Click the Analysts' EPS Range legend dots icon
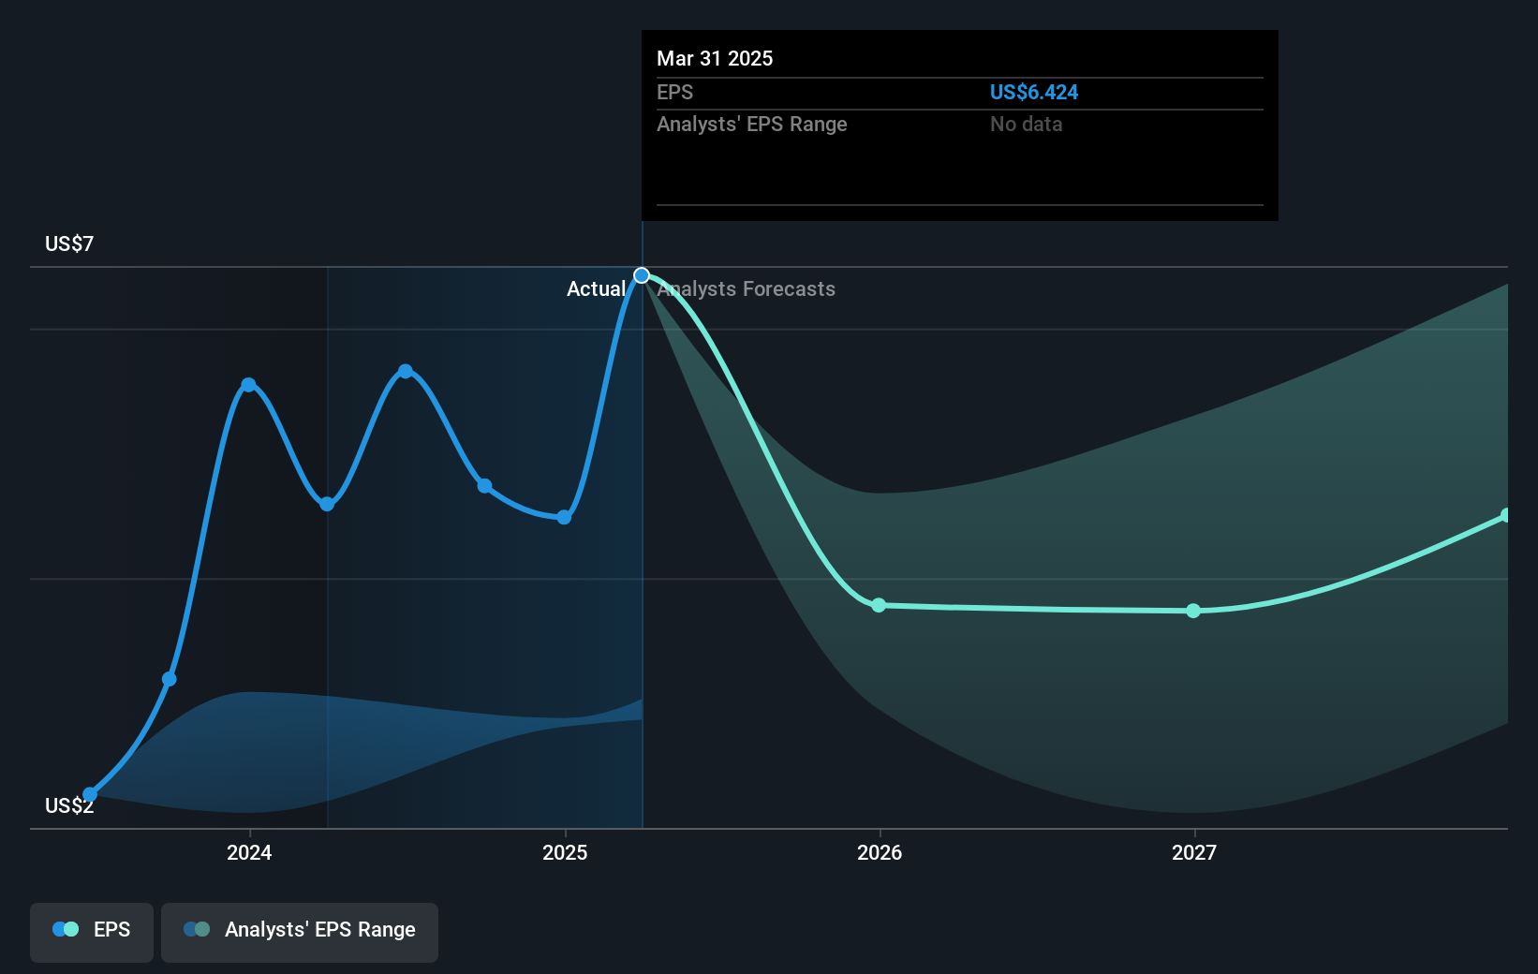This screenshot has width=1538, height=974. (x=197, y=929)
